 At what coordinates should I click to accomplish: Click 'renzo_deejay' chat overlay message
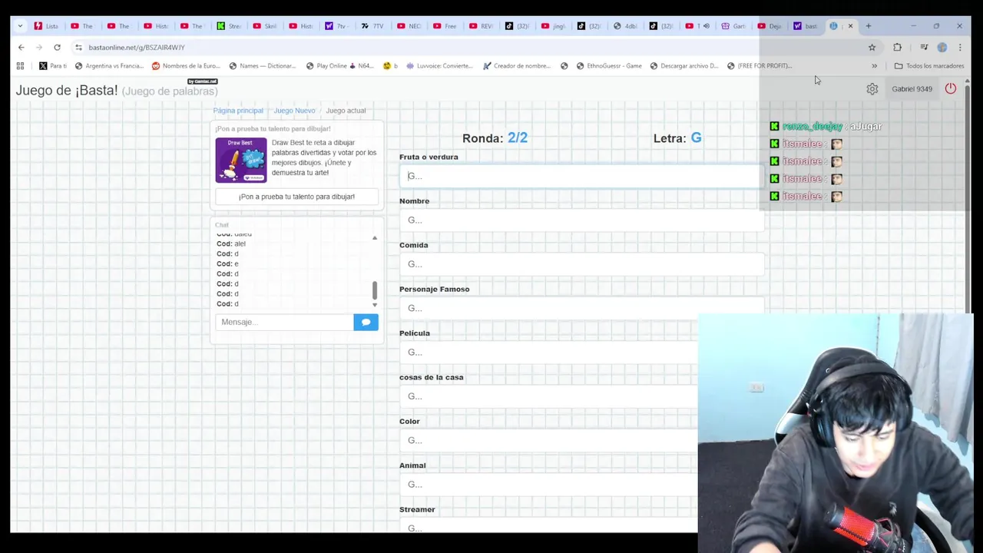coord(826,126)
